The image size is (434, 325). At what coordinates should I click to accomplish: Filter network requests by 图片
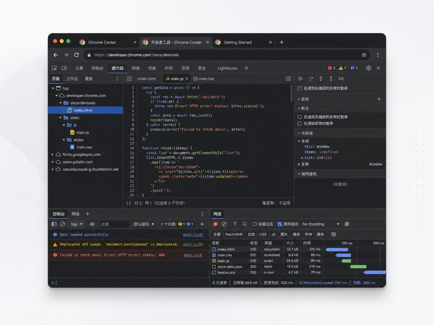[284, 235]
